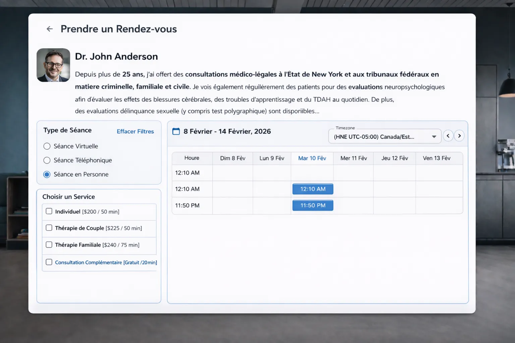This screenshot has width=515, height=343.
Task: Click Consultation Complémentaire gratuit link text
Action: pos(106,262)
